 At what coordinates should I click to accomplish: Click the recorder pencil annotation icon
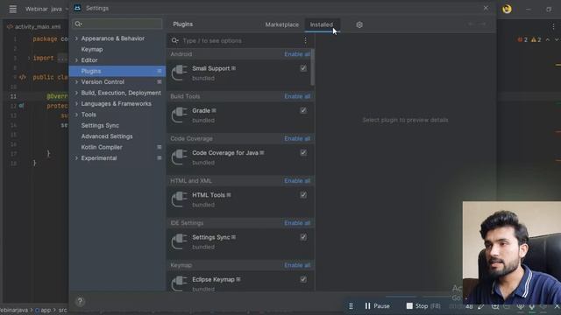click(481, 306)
